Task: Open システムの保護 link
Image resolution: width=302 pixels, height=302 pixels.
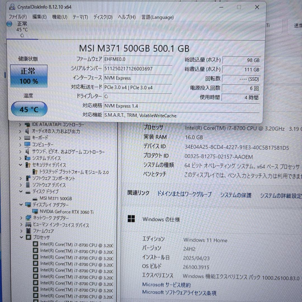Action: click(235, 195)
